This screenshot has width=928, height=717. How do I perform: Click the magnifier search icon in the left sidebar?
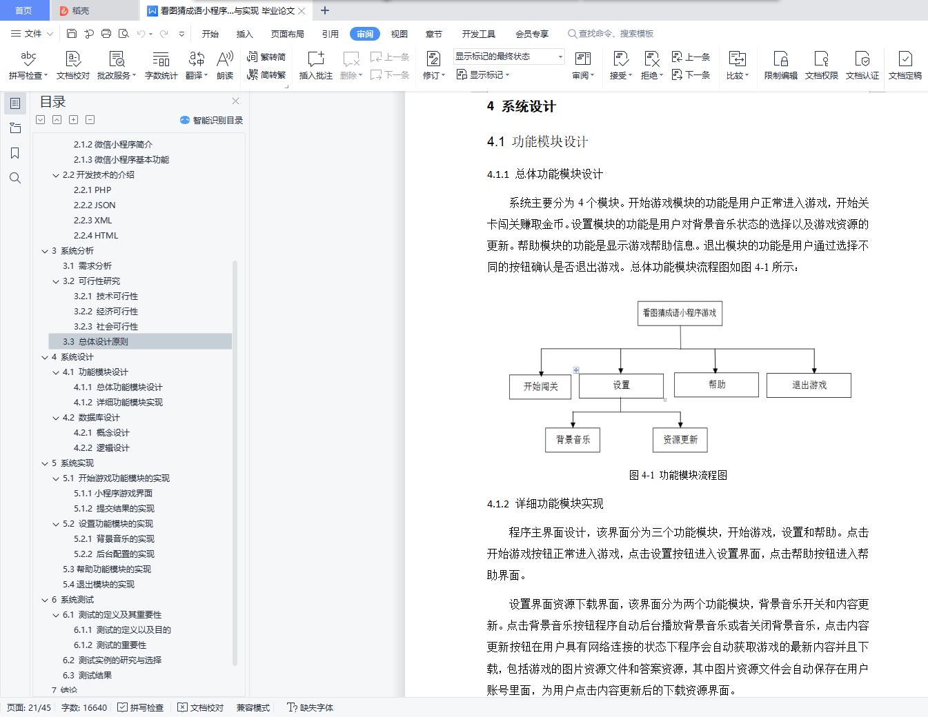15,178
